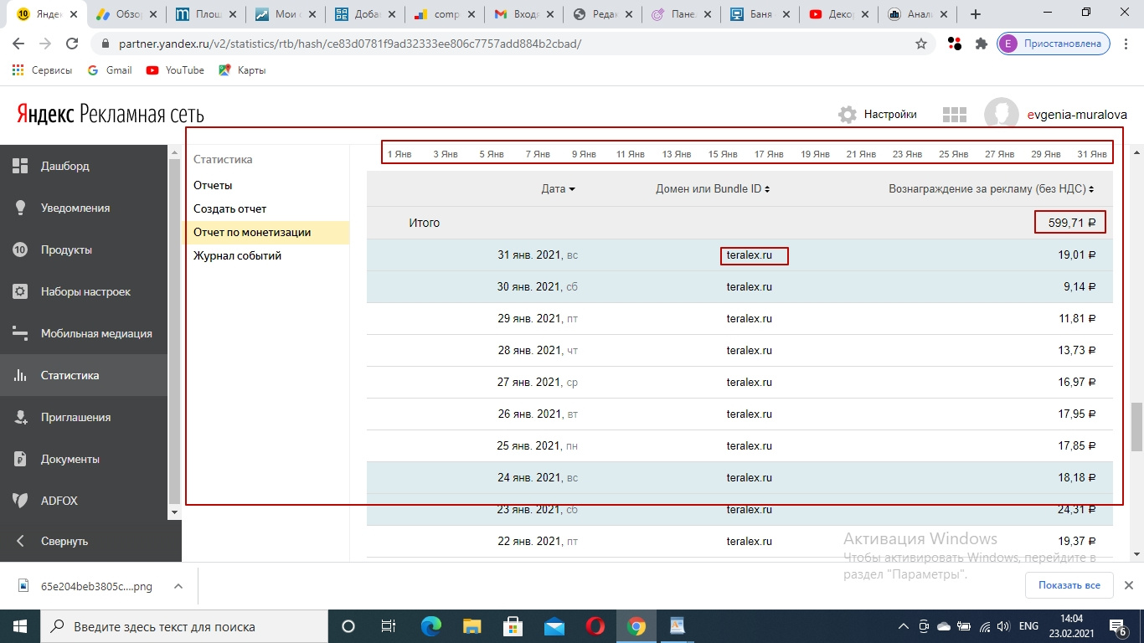Click the Show all downloads button
This screenshot has width=1144, height=643.
pos(1069,585)
